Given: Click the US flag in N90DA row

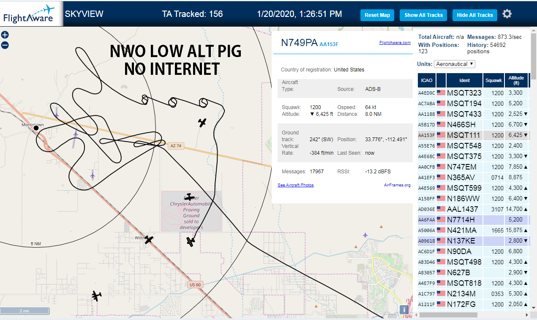Looking at the screenshot, I should [x=441, y=251].
